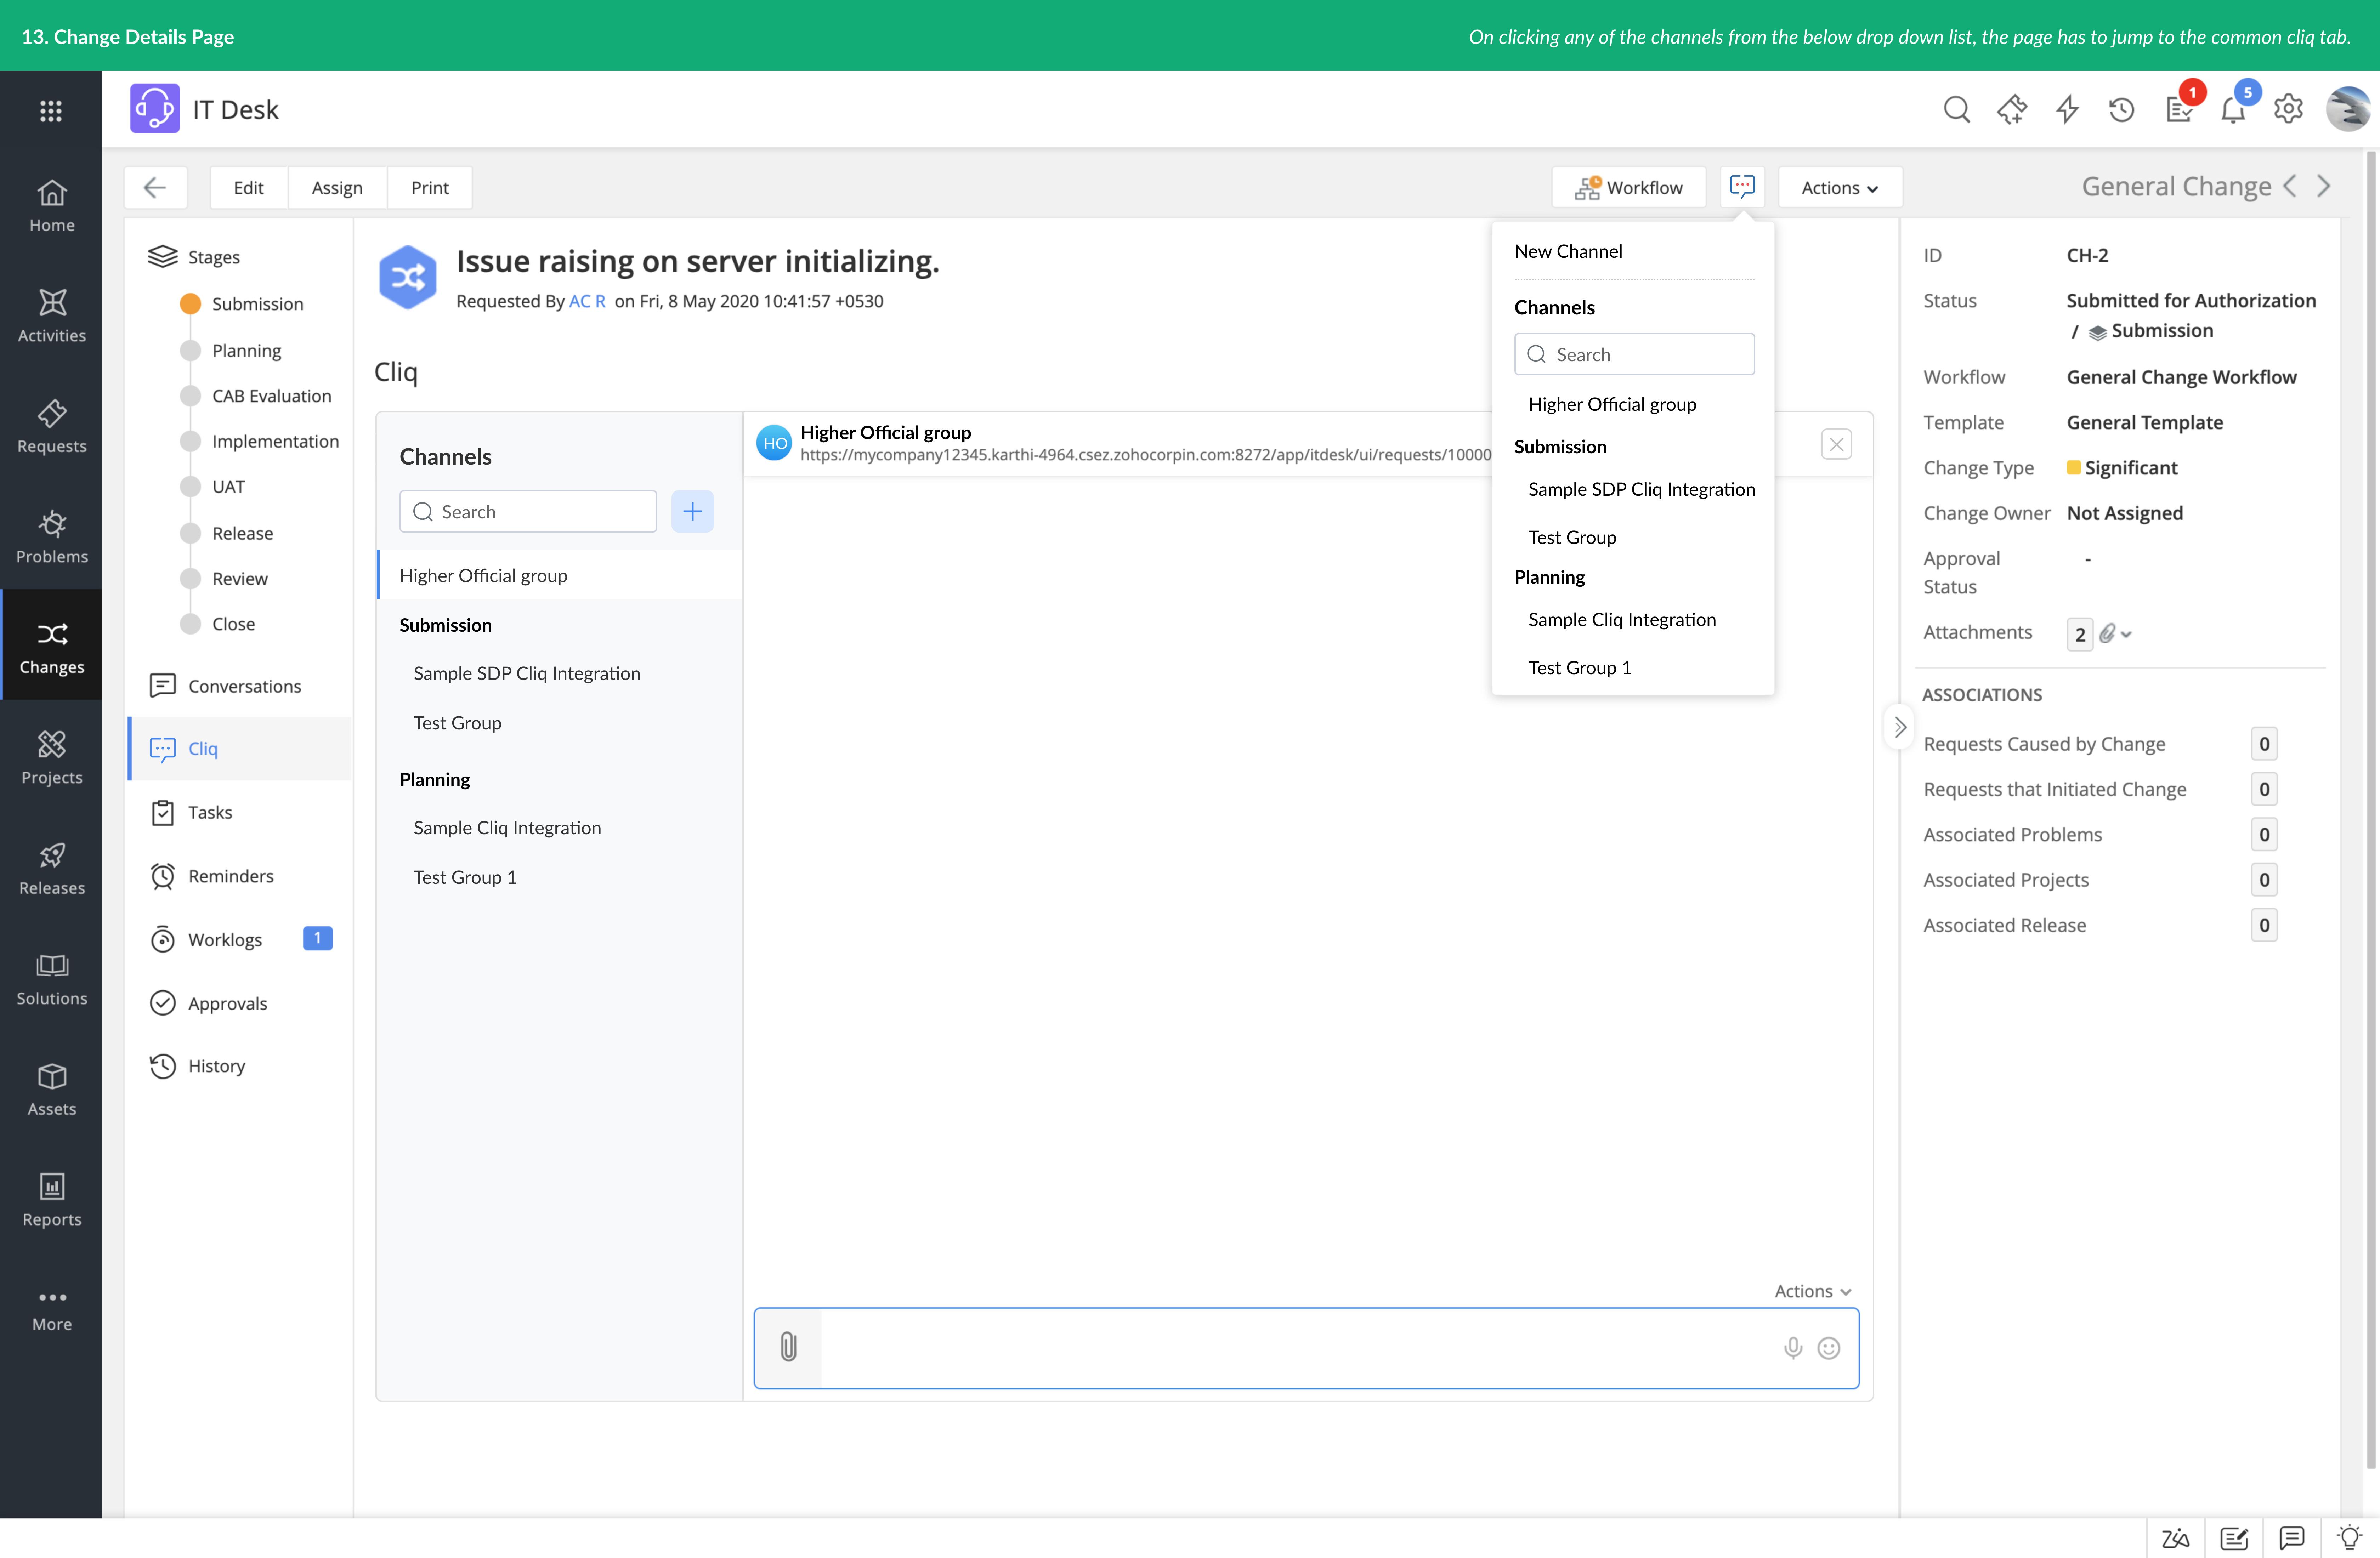The width and height of the screenshot is (2380, 1558).
Task: Open the apps grid launcher icon
Action: [x=51, y=110]
